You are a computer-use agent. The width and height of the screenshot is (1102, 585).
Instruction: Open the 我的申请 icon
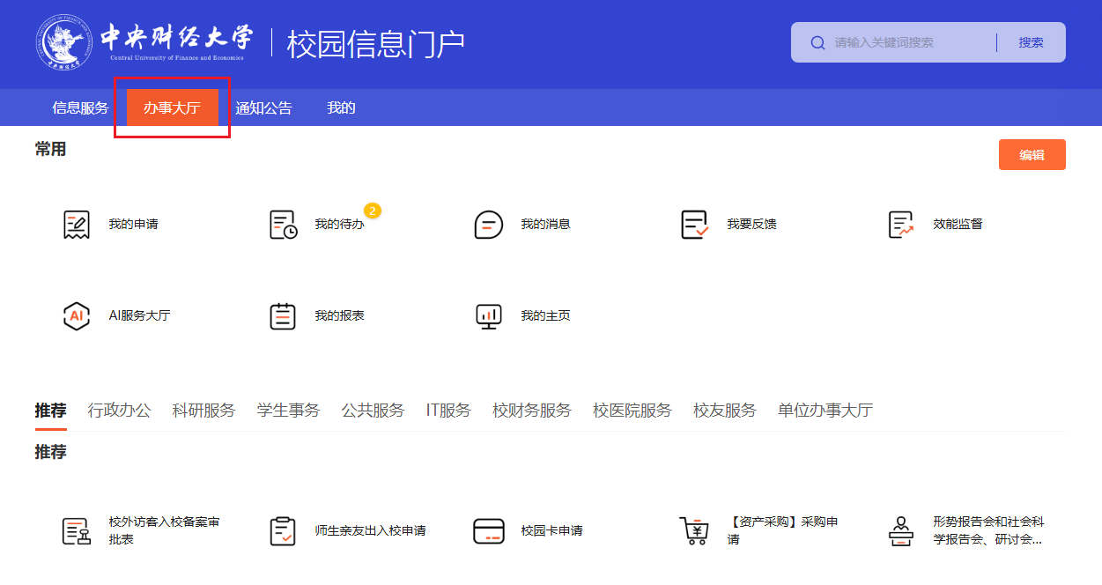(77, 225)
